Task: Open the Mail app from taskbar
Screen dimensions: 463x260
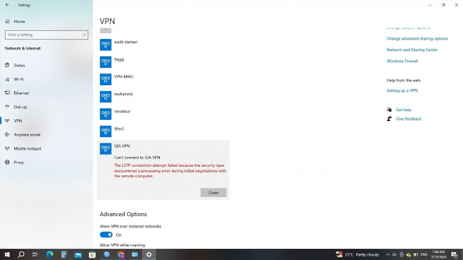Action: click(x=78, y=254)
